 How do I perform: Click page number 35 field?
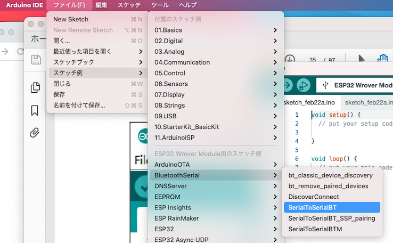(x=313, y=60)
